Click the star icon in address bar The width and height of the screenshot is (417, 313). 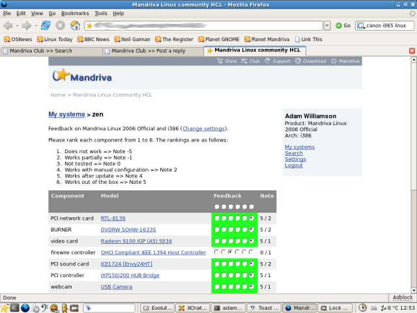[x=89, y=25]
